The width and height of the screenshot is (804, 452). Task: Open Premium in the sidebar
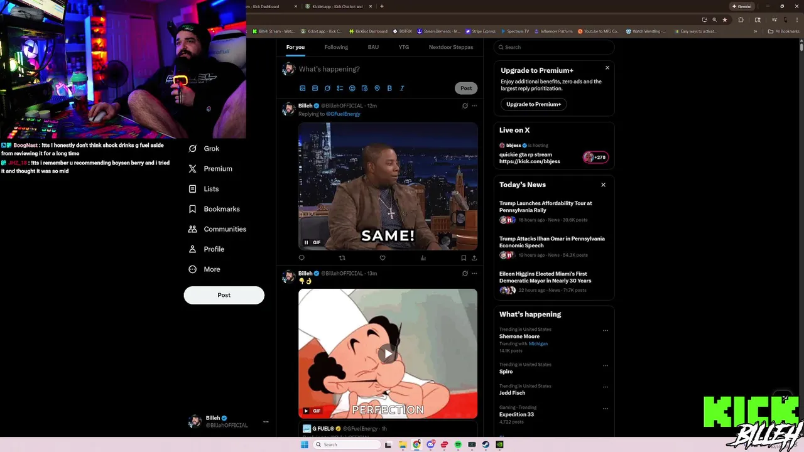[x=210, y=169]
